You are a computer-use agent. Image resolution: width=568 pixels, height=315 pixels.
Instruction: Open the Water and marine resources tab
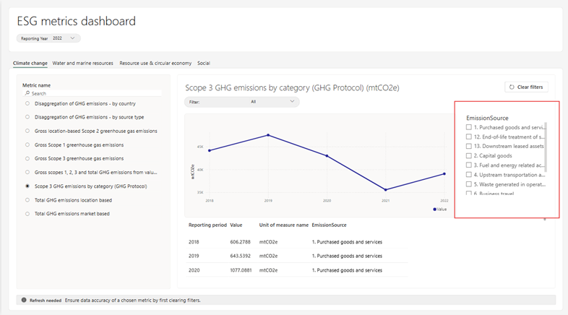(83, 63)
